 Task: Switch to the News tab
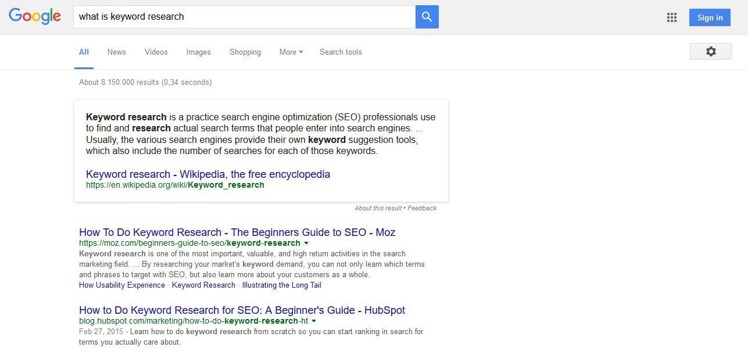[116, 52]
